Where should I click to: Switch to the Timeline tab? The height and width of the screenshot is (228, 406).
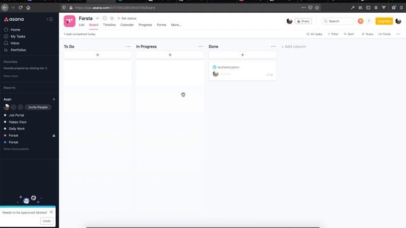point(109,25)
